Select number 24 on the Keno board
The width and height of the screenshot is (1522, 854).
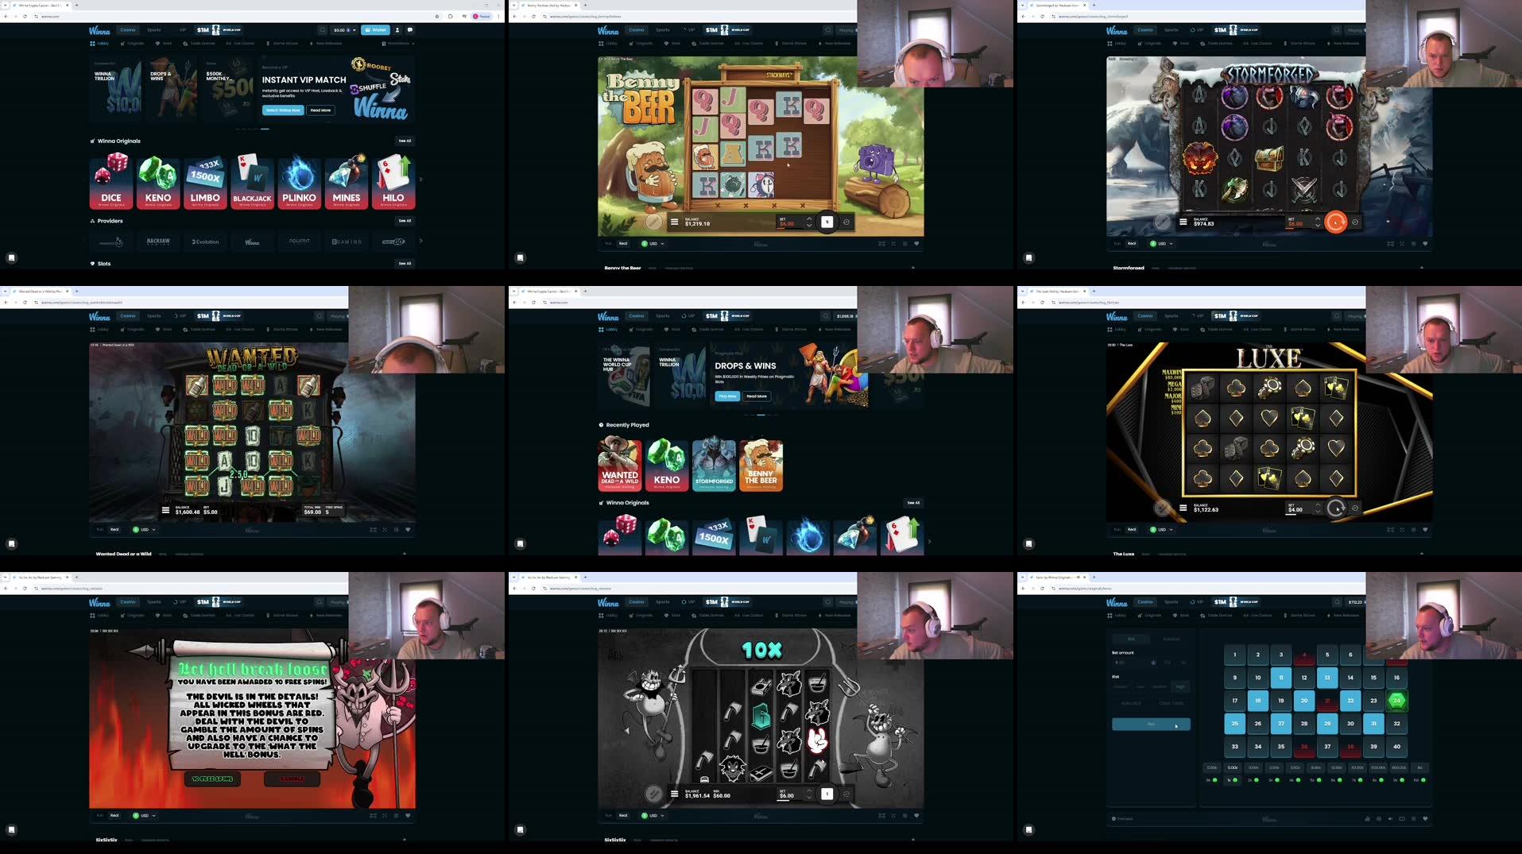(1396, 701)
